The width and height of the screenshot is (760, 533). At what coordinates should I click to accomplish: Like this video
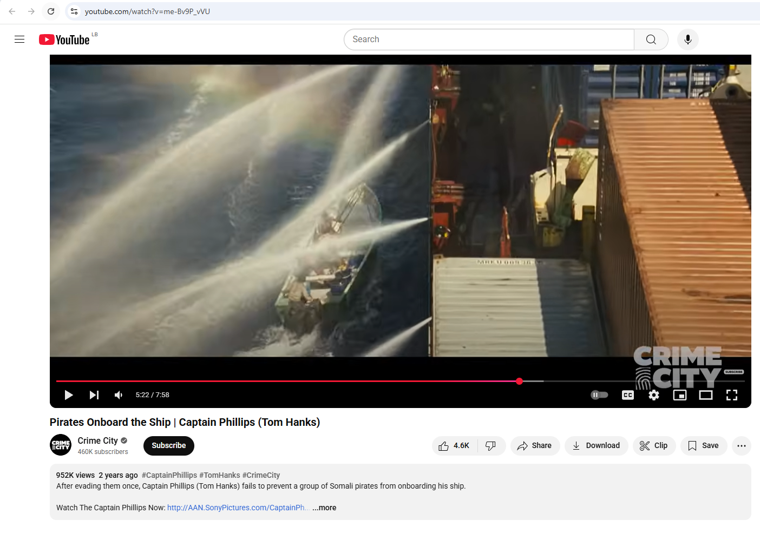(x=455, y=446)
